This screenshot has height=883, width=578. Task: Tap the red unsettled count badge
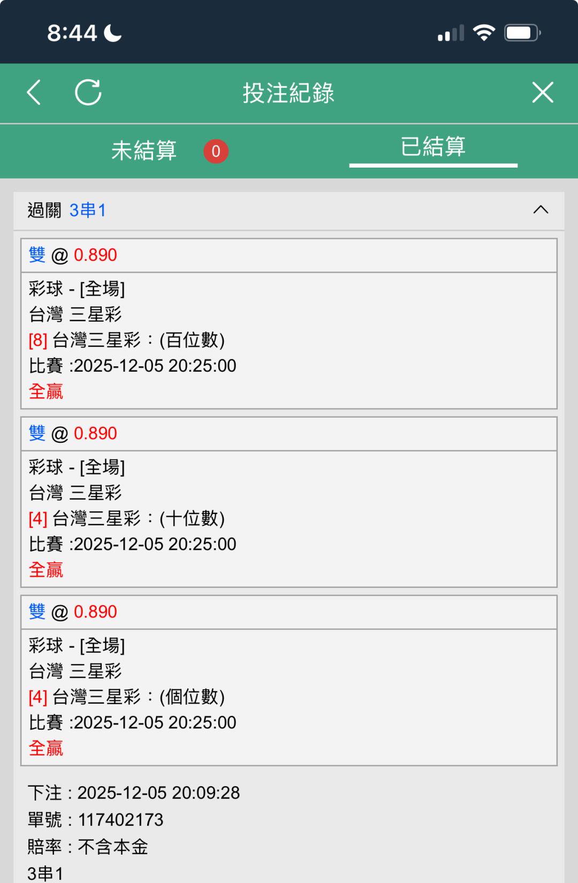pos(216,151)
